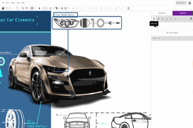Select the Zoom in tool

(23, 8)
